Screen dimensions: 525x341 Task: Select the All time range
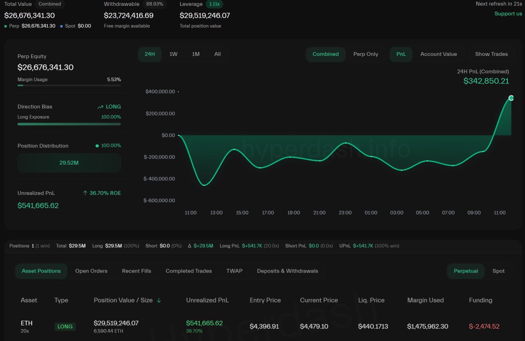click(217, 54)
